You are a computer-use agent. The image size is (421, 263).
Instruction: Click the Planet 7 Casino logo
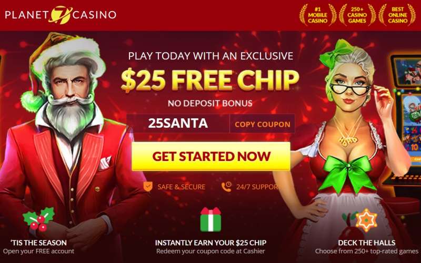coord(61,15)
